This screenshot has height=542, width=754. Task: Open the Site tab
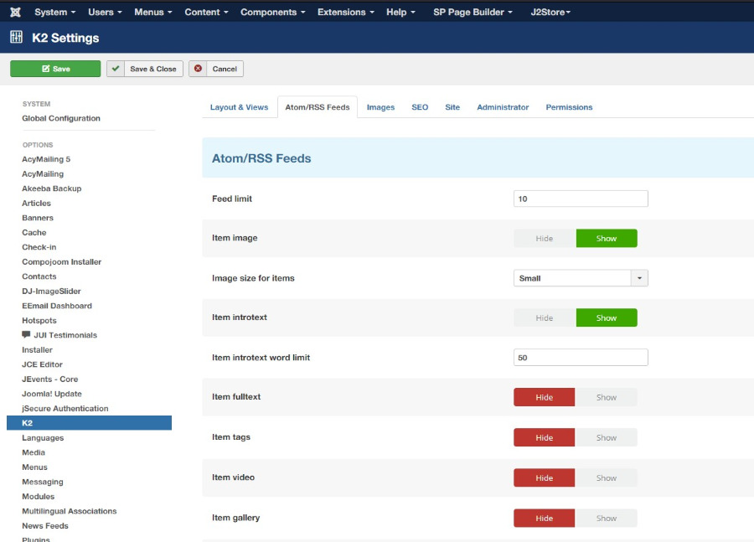click(x=452, y=107)
